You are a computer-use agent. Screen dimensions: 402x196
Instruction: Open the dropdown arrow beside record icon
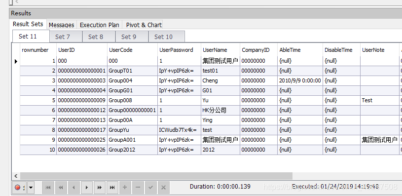[x=31, y=188]
